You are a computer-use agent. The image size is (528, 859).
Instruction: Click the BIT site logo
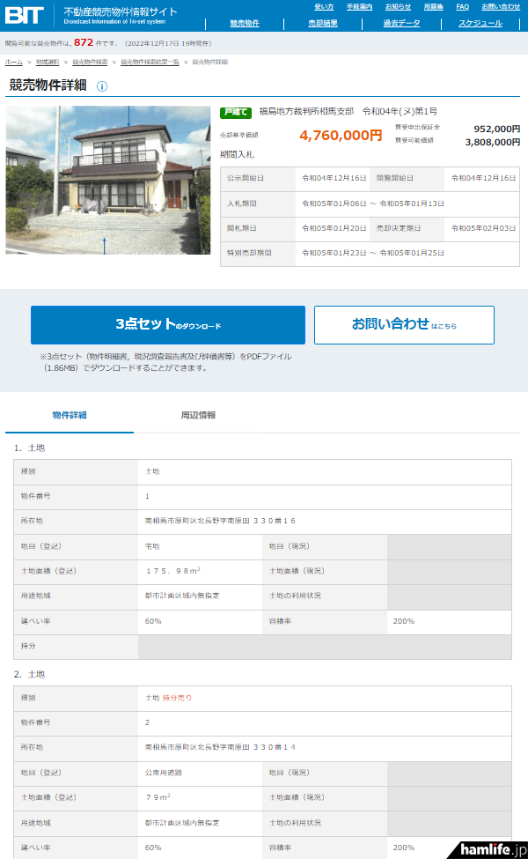click(26, 15)
